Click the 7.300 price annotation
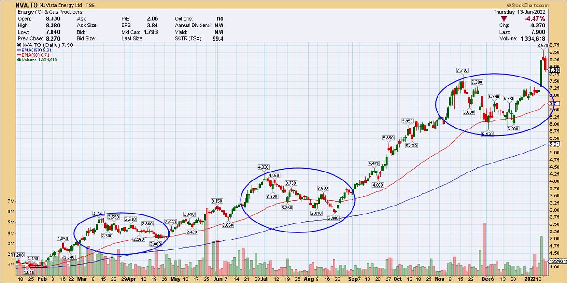The height and width of the screenshot is (283, 567). click(x=477, y=82)
